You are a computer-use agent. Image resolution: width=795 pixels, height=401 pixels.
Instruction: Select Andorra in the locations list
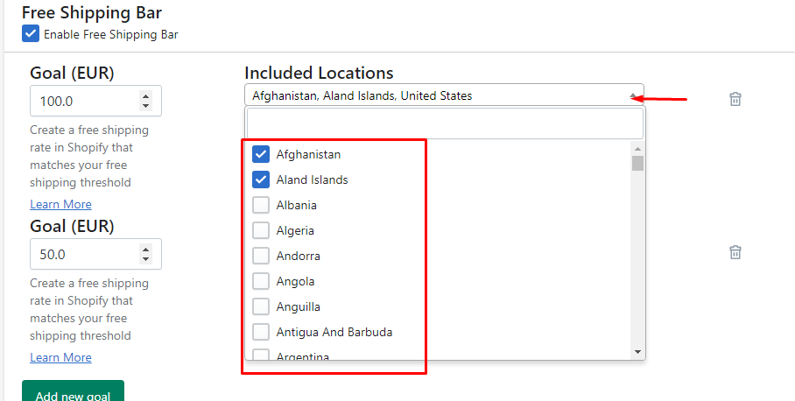click(261, 256)
